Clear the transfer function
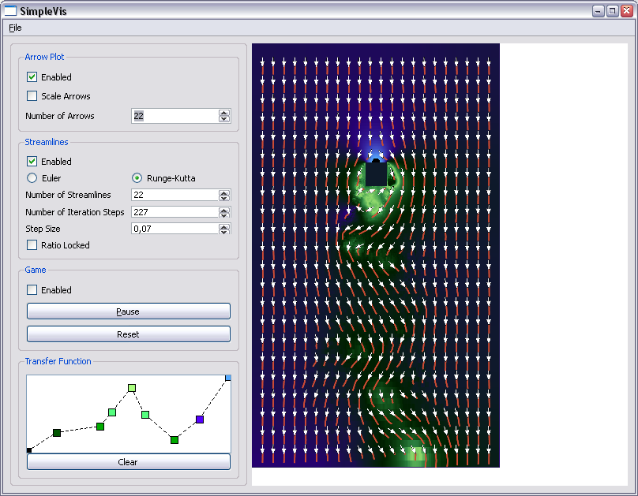This screenshot has height=496, width=638. (x=128, y=462)
